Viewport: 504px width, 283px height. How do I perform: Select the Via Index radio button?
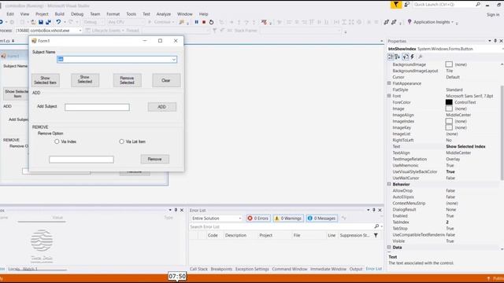57,141
